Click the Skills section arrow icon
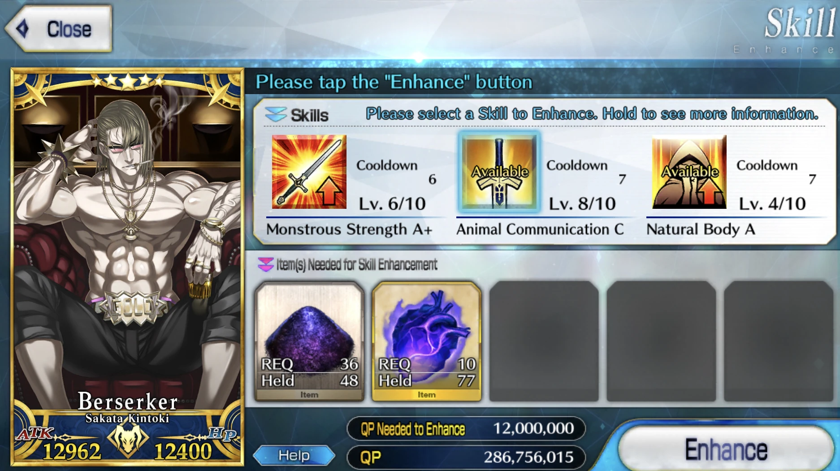The image size is (840, 471). tap(275, 114)
